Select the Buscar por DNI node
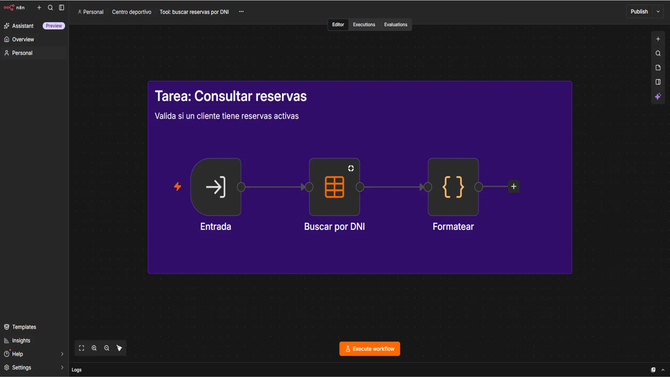Viewport: 670px width, 377px height. 334,187
